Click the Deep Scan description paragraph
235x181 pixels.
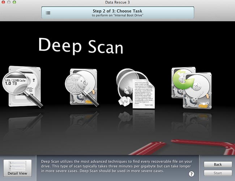point(117,166)
